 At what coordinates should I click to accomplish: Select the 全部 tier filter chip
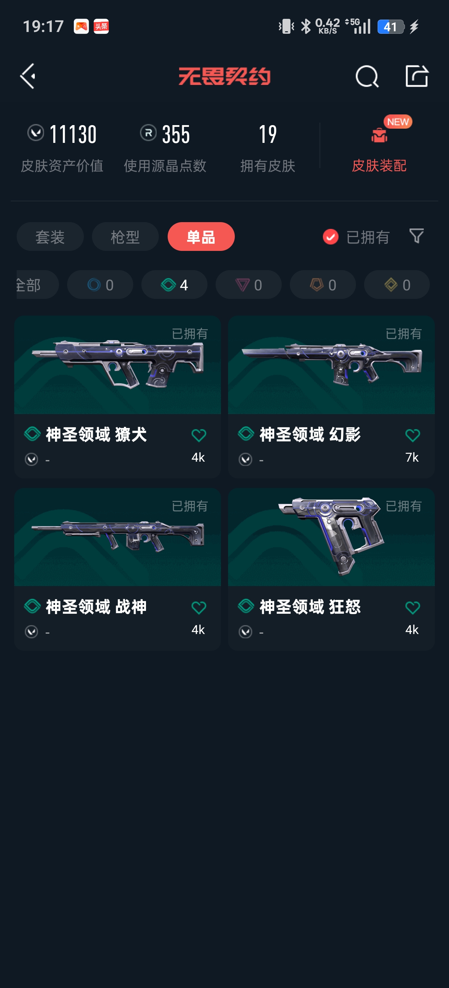(x=37, y=285)
